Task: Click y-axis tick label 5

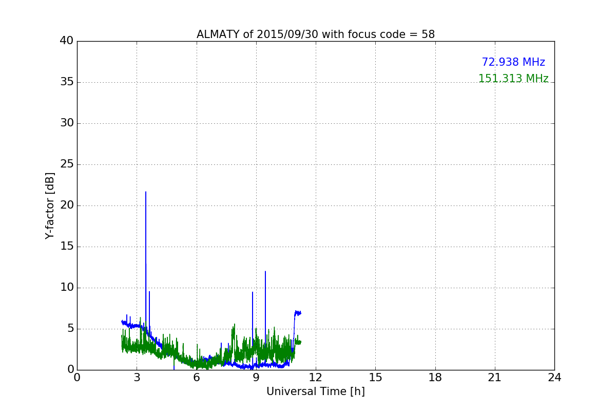Action: click(x=70, y=329)
